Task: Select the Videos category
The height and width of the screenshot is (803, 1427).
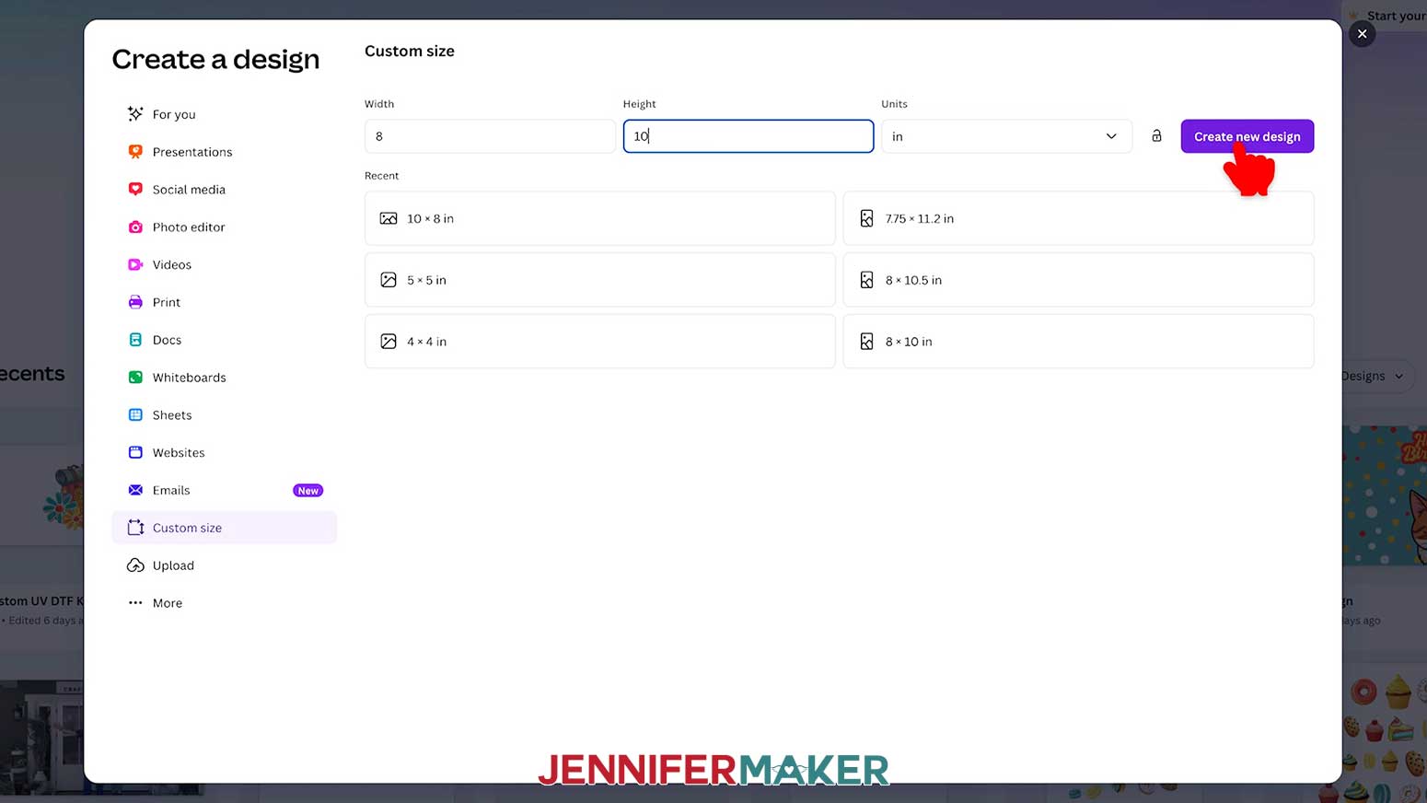Action: point(224,265)
